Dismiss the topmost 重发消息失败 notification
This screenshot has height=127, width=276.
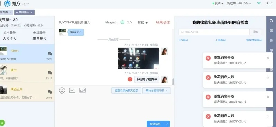click(x=268, y=58)
